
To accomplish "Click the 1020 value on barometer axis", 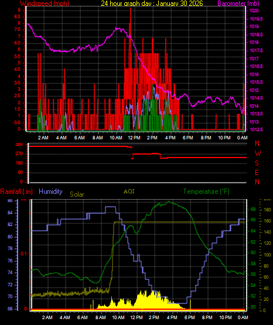I will coord(254,11).
